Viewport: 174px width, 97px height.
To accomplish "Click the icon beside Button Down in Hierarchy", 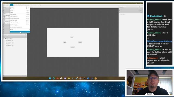I will 7,44.
